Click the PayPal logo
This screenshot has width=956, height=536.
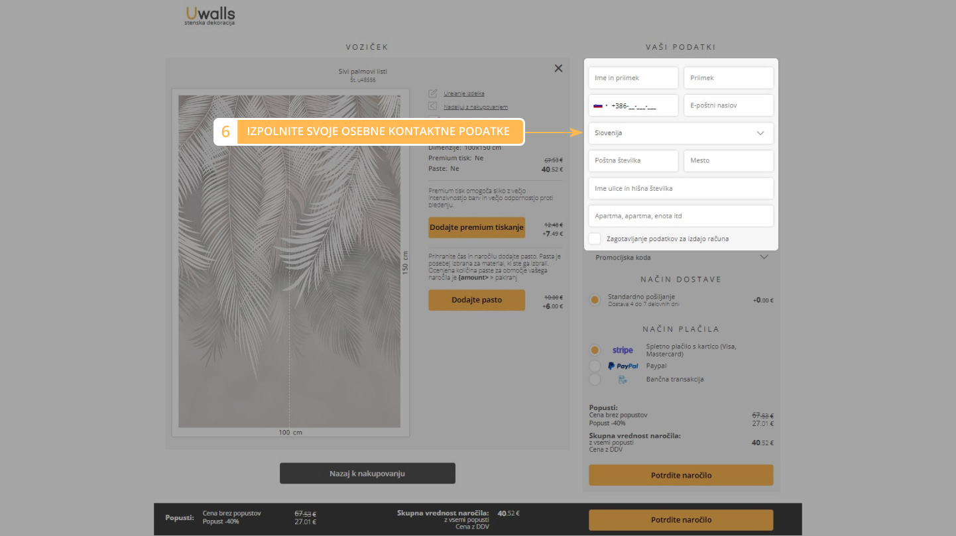[623, 366]
